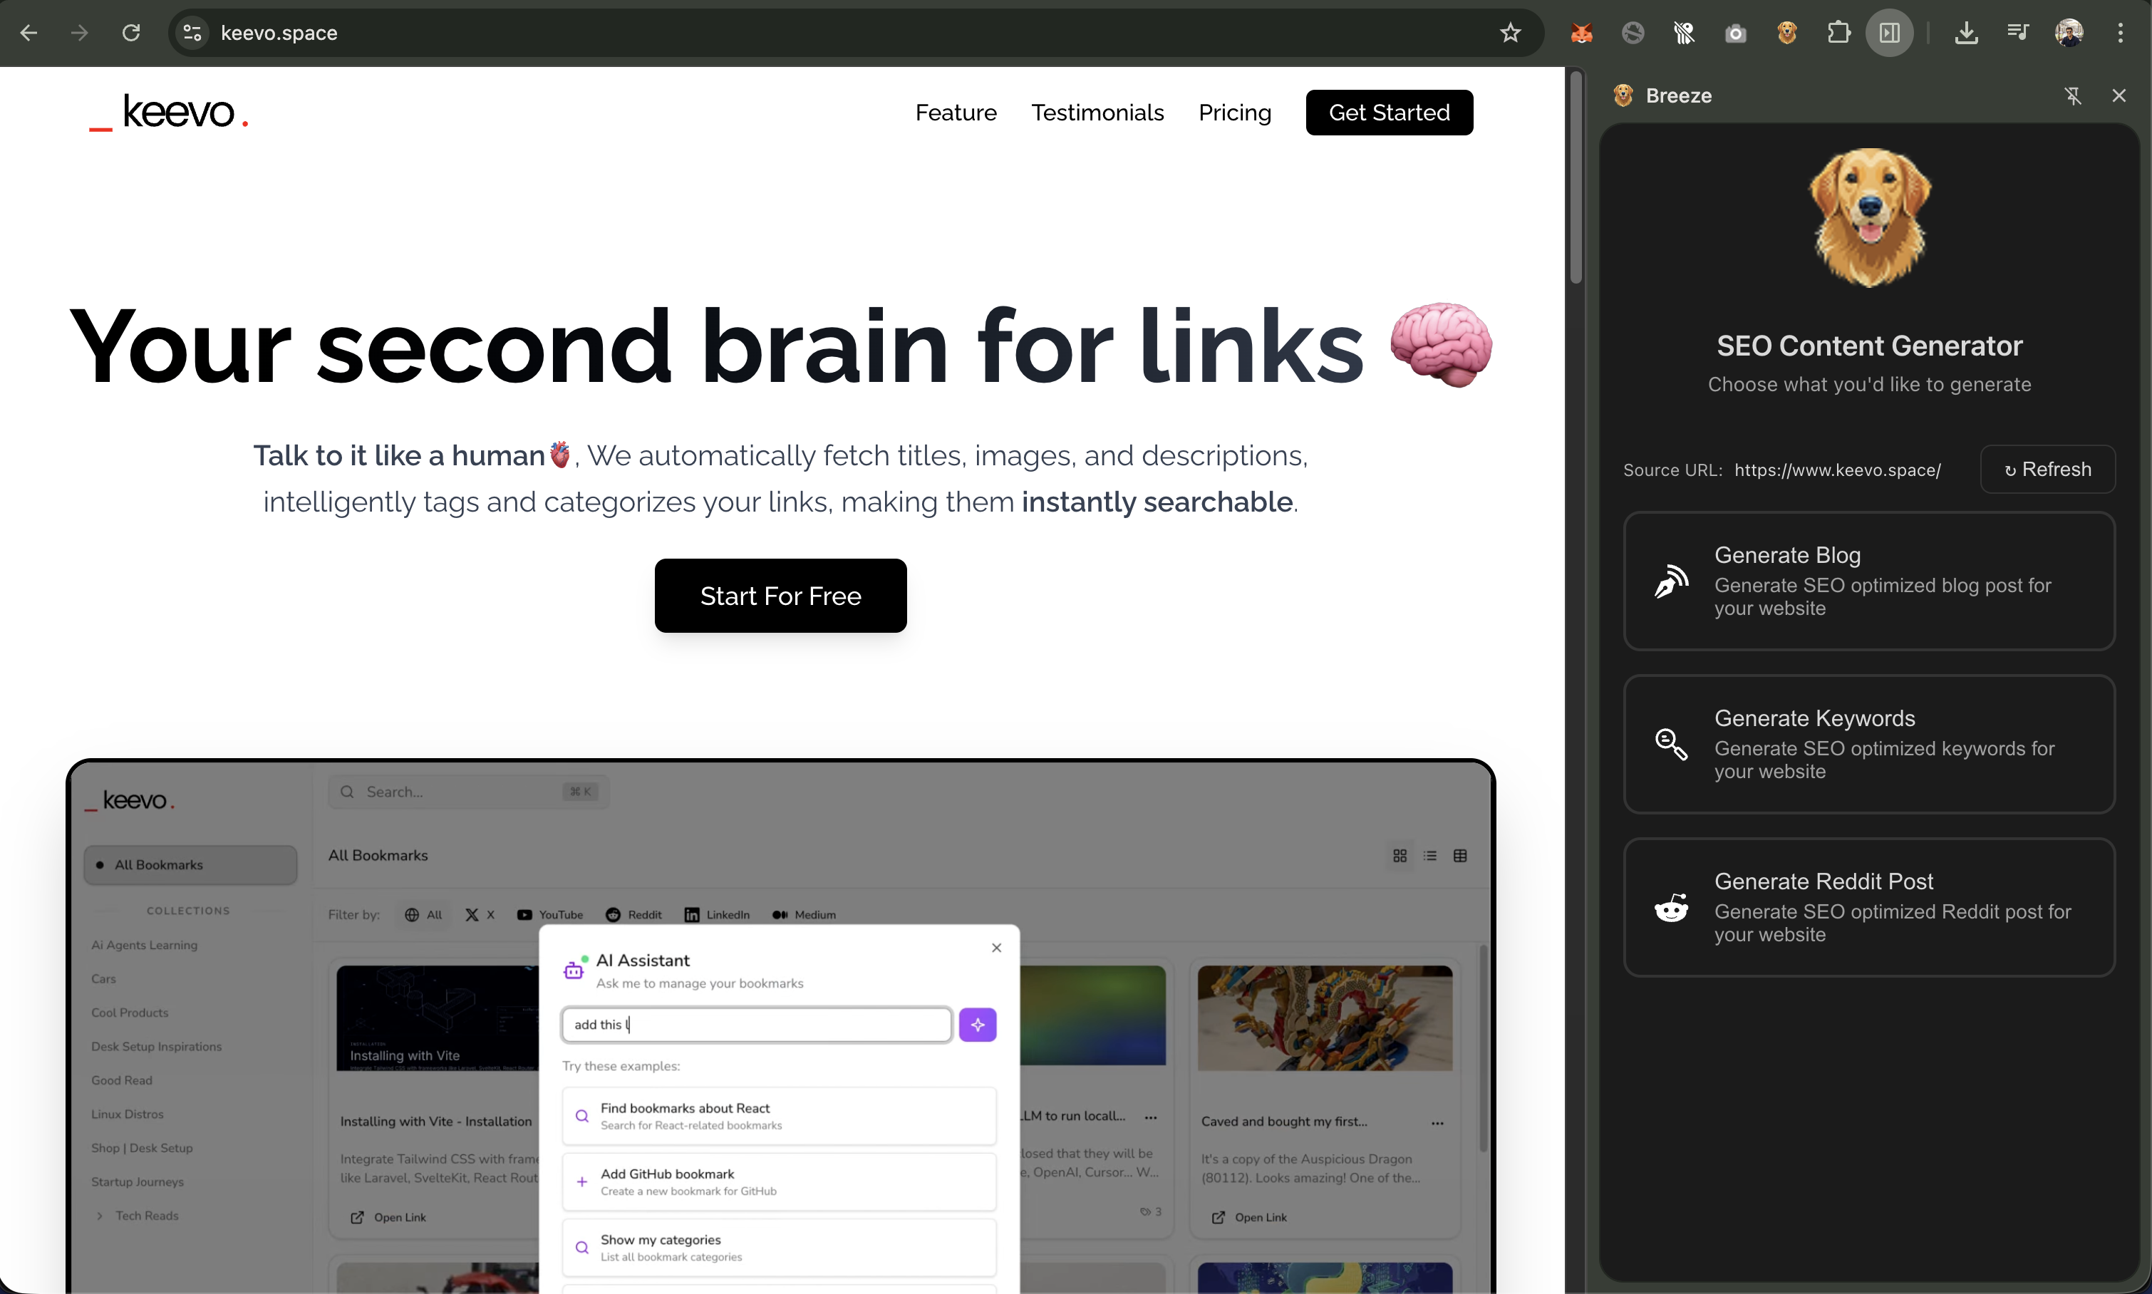Click Start For Free button

(x=780, y=596)
